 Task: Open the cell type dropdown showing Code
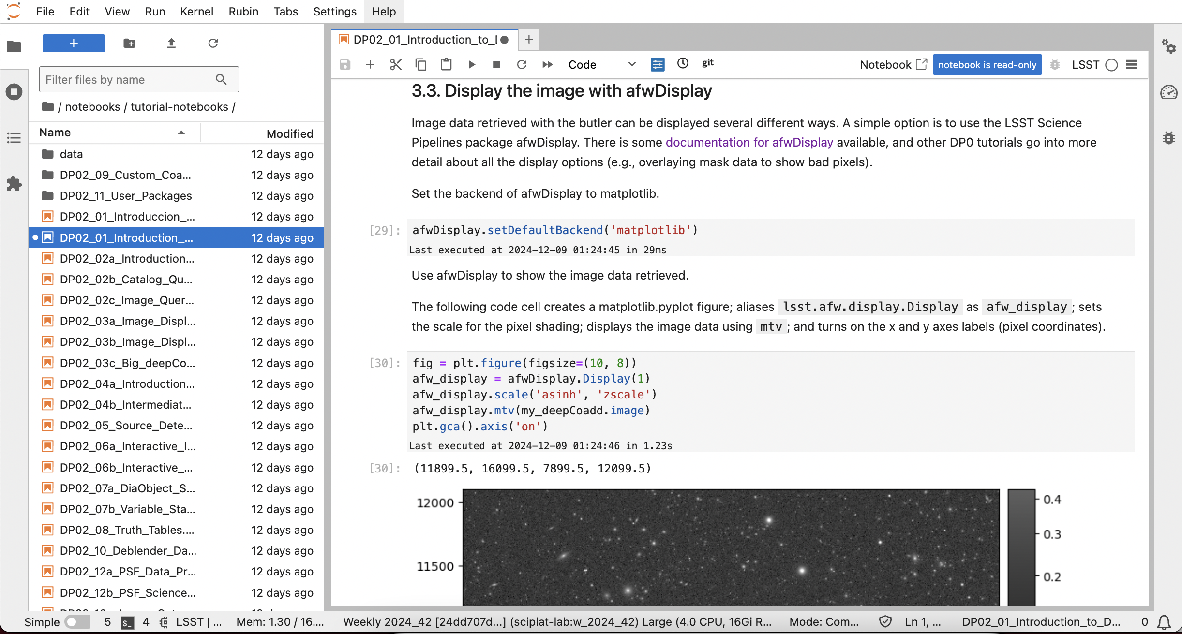pos(602,64)
